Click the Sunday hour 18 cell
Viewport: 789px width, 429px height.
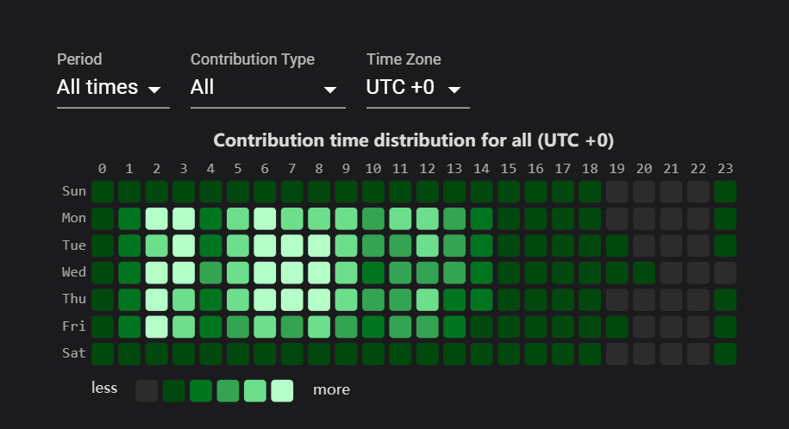(x=590, y=191)
